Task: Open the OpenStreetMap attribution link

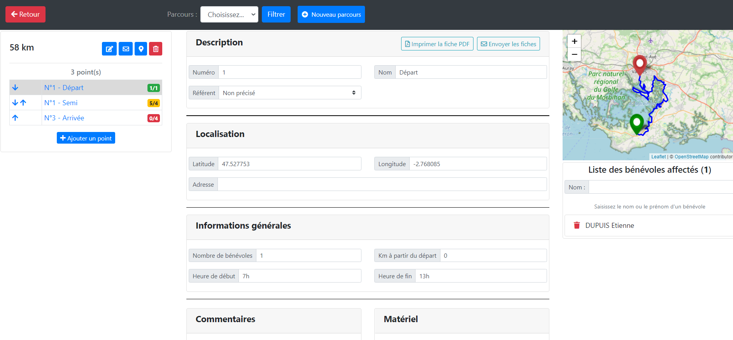Action: (x=691, y=157)
